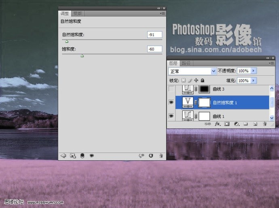Click the add layer mask icon
This screenshot has height=208, width=279.
pyautogui.click(x=227, y=124)
